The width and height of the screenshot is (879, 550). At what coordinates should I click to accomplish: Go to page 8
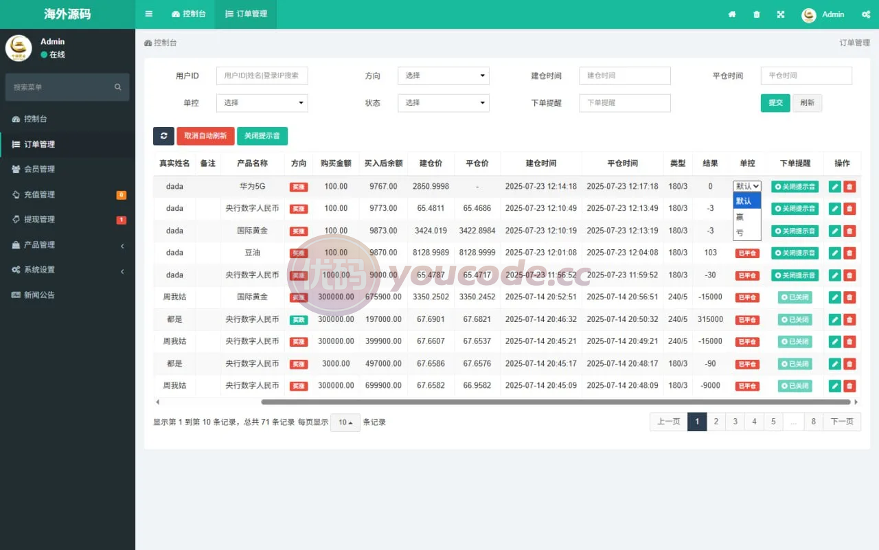coord(813,422)
